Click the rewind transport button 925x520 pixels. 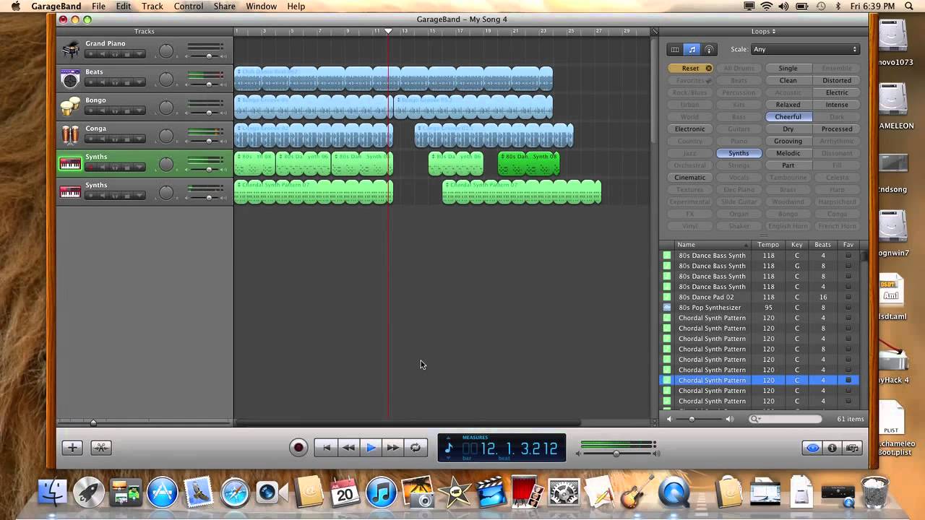pyautogui.click(x=348, y=448)
